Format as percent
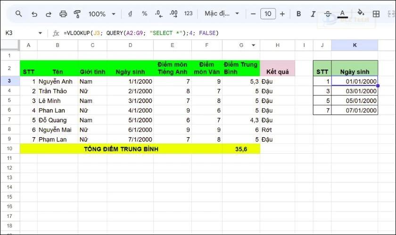This screenshot has height=235, width=396. click(144, 14)
